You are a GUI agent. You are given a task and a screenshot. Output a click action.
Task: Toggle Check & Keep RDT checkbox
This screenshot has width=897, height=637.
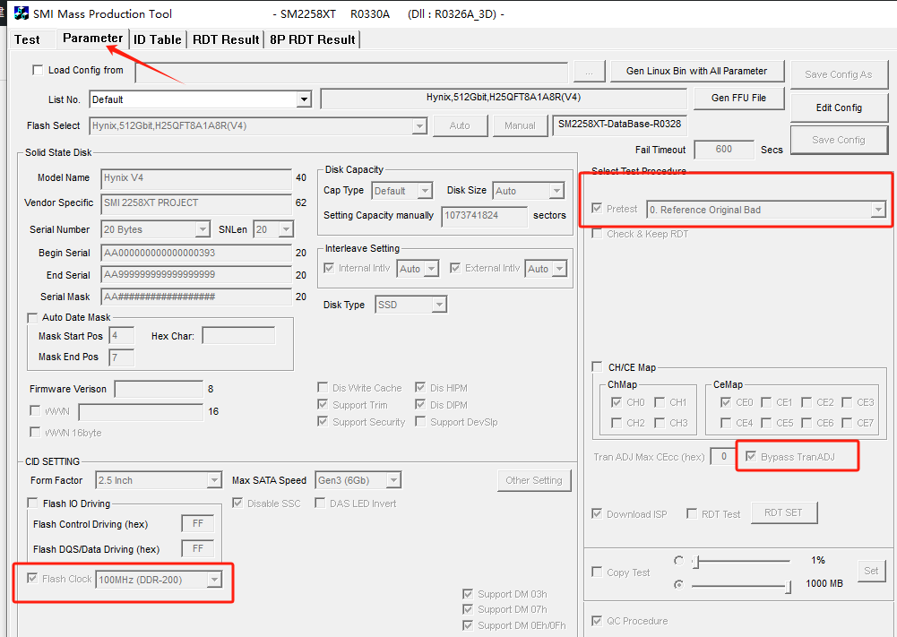(x=597, y=233)
